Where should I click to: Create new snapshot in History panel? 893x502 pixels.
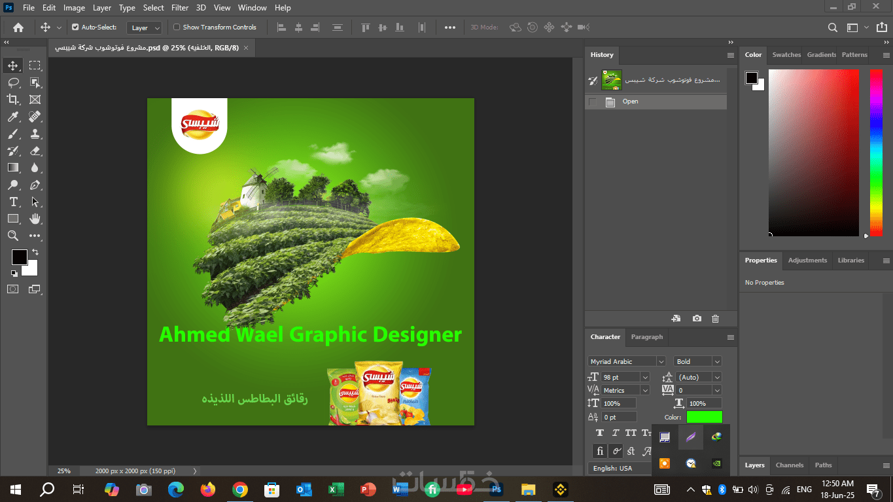697,319
